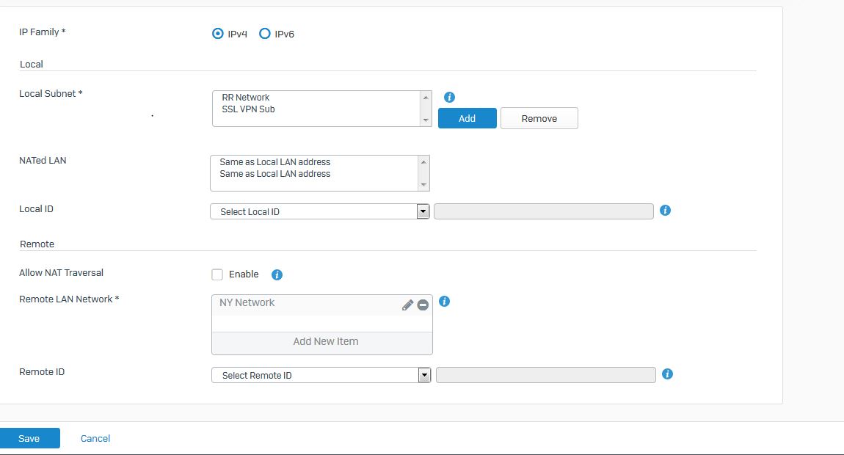Screen dimensions: 844x455
Task: Cancel the configuration changes
Action: point(95,438)
